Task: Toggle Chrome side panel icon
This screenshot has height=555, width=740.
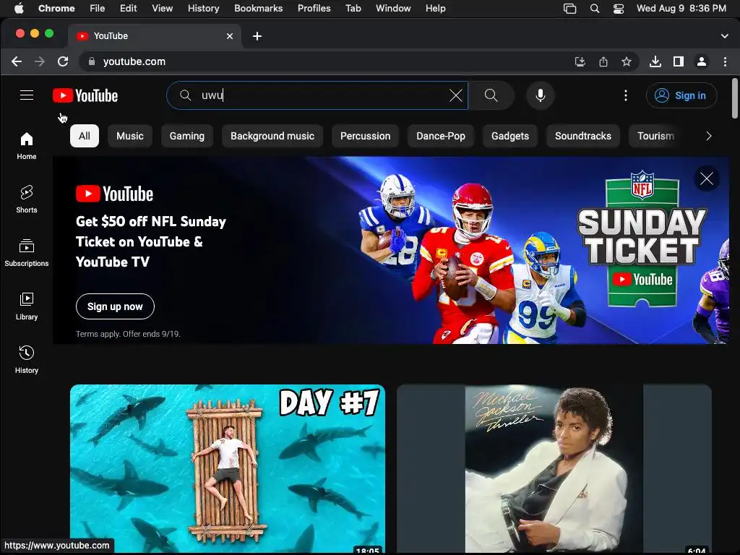Action: pyautogui.click(x=679, y=61)
